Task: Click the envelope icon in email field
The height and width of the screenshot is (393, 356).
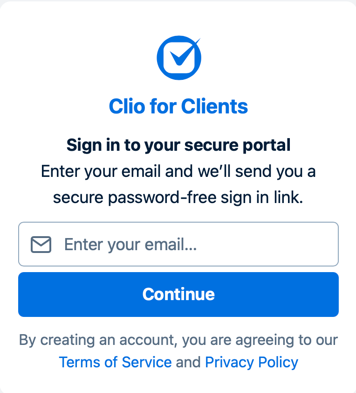Action: [41, 245]
